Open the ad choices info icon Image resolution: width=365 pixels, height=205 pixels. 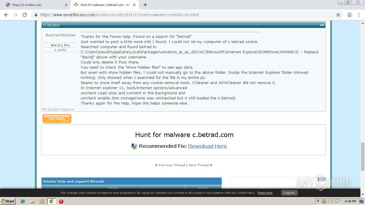[319, 179]
